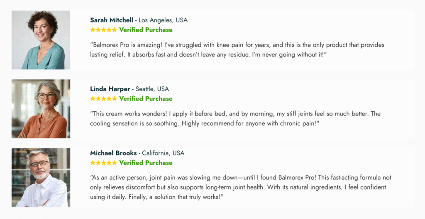
Task: Click Michael Brooks' Verified Purchase label
Action: click(x=146, y=163)
